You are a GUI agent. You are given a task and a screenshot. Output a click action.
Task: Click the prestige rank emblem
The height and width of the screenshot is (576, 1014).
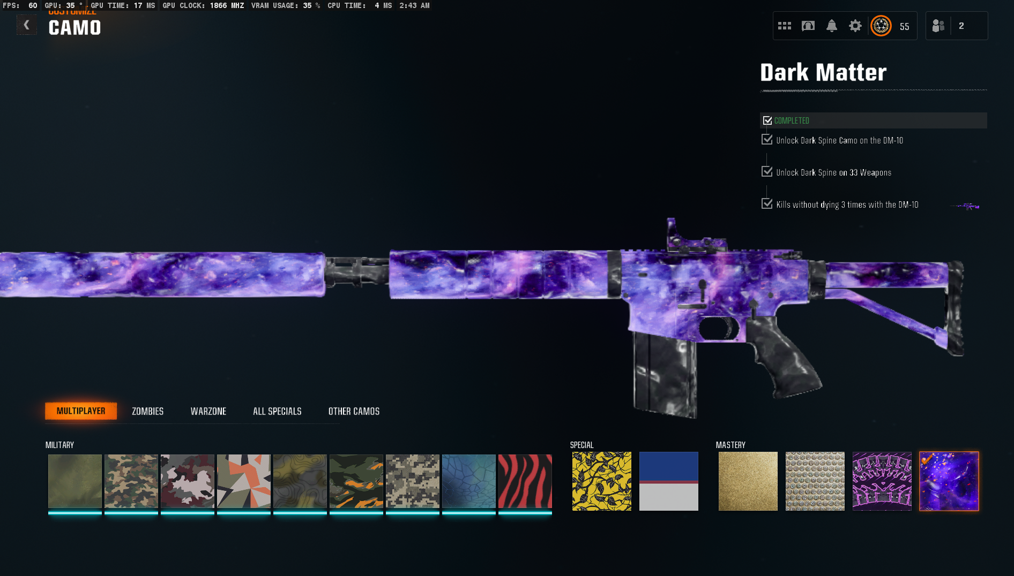pyautogui.click(x=881, y=26)
